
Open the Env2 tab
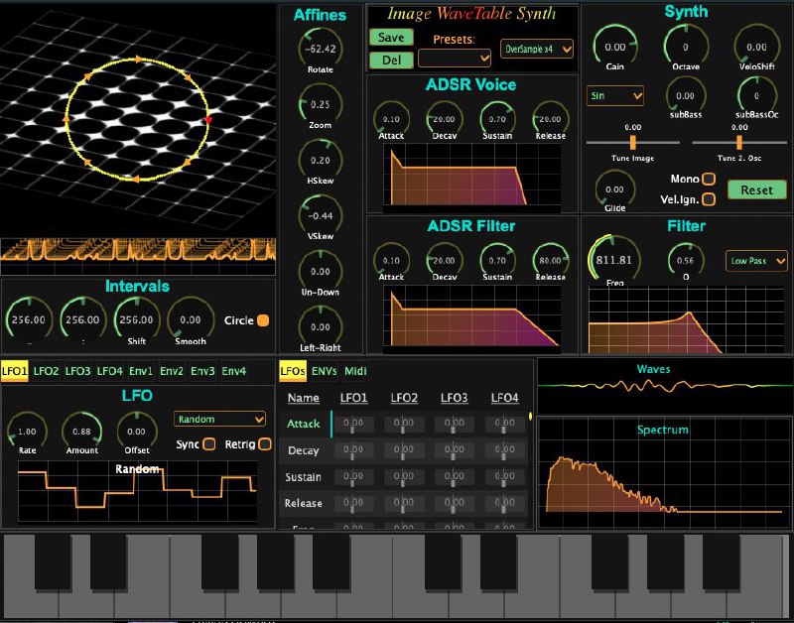(172, 371)
